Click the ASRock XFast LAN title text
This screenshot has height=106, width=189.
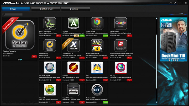pyautogui.click(x=68, y=54)
